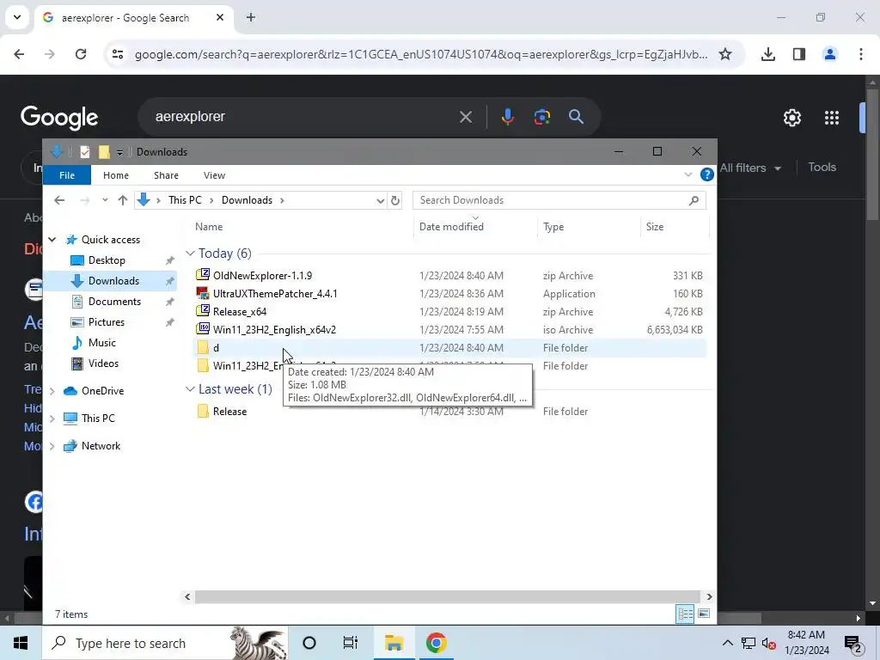Collapse the Last week (1) group
Image resolution: width=880 pixels, height=660 pixels.
pos(190,389)
